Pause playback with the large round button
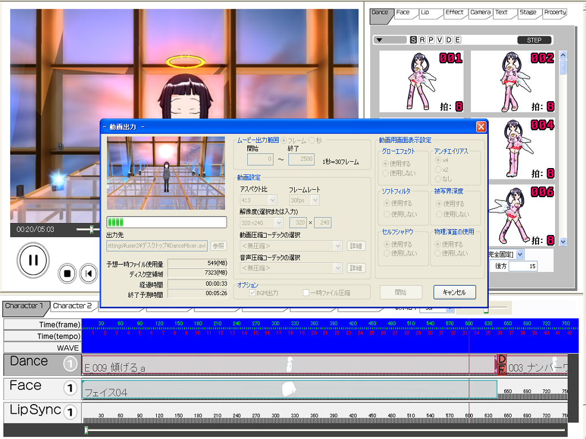The image size is (586, 439). tap(33, 260)
